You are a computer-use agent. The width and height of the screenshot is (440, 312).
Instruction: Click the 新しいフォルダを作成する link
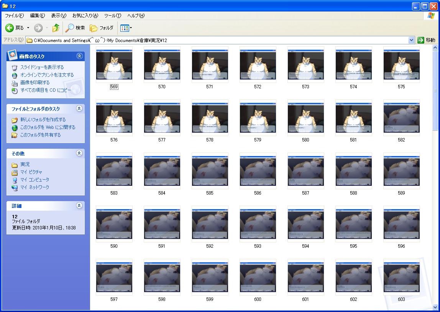click(43, 120)
